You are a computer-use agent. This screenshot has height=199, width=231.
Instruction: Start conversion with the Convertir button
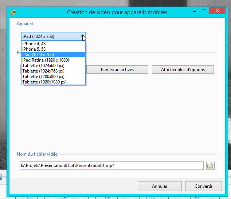coord(203,186)
